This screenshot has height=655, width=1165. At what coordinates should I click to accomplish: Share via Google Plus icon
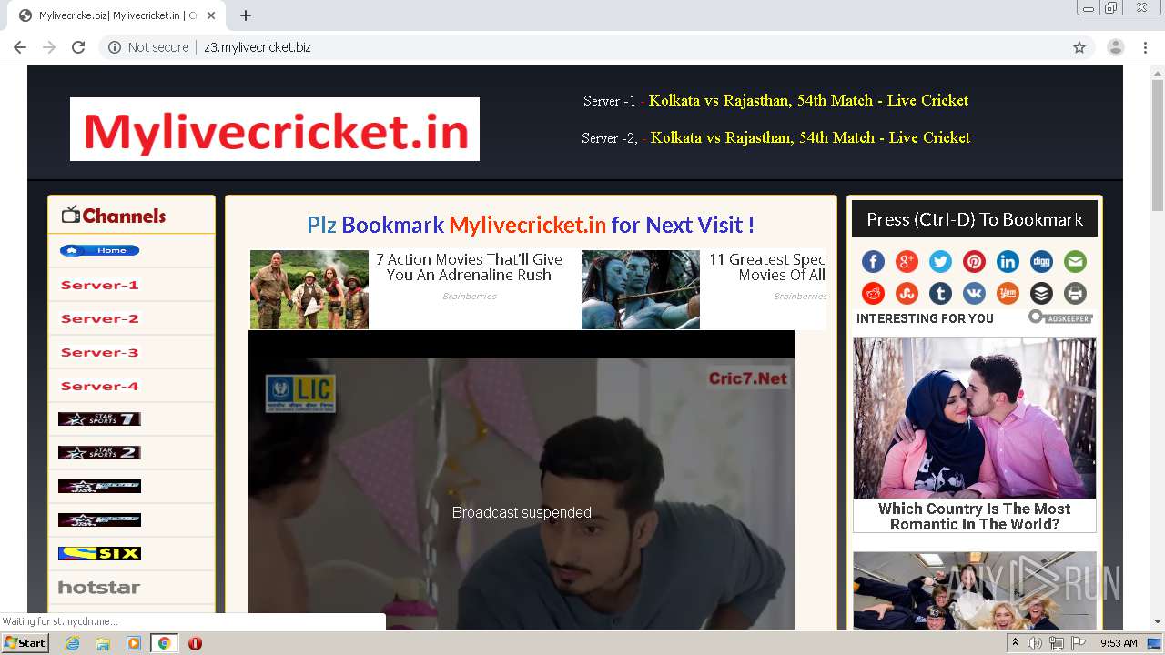[907, 262]
